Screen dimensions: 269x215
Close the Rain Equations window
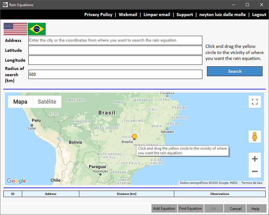point(262,5)
